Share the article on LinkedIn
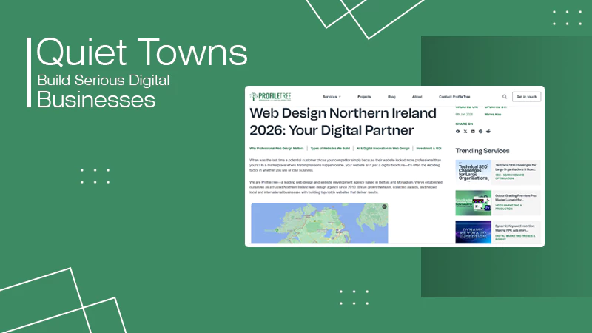Screen dimensions: 592x333 click(x=473, y=132)
